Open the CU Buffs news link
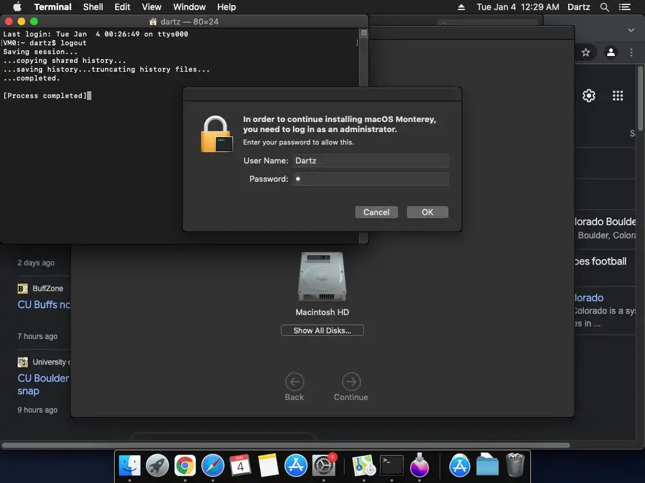This screenshot has width=645, height=483. pos(43,305)
